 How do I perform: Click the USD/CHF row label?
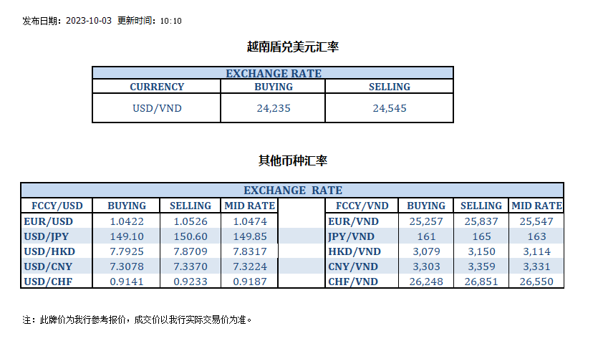click(x=47, y=282)
